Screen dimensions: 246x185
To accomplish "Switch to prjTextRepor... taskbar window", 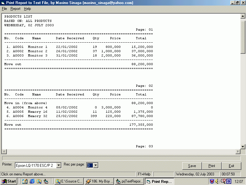I will pos(129,181).
